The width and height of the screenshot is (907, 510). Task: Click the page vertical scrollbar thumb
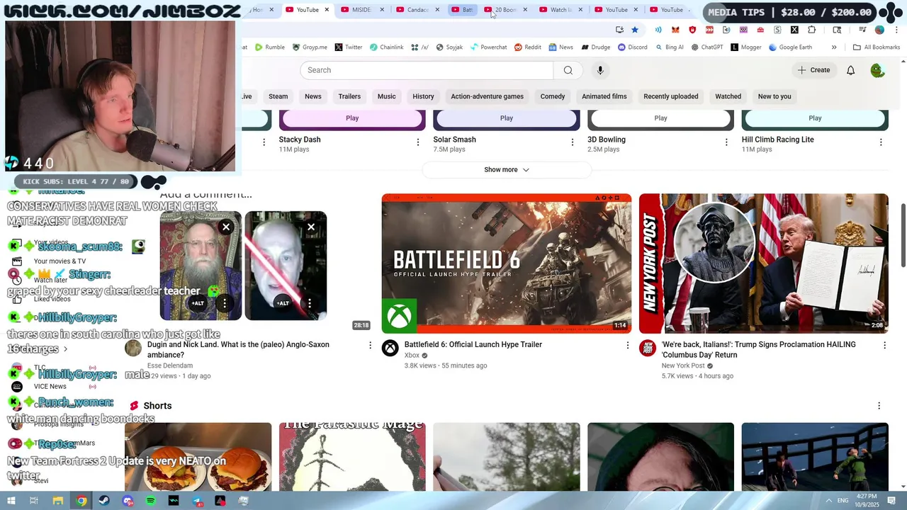903,235
